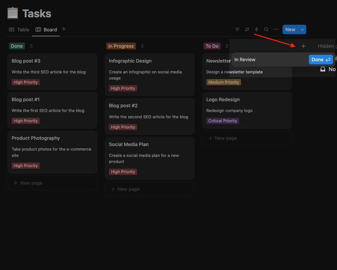
Task: Click the blue New button
Action: click(290, 30)
